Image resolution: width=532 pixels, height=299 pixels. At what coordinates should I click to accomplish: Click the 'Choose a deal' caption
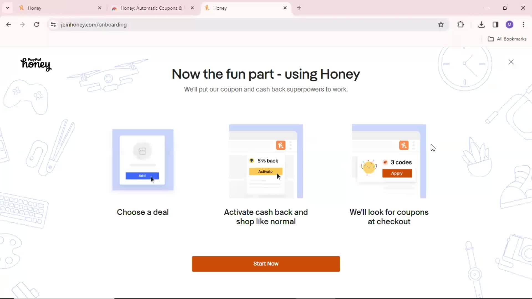click(143, 212)
